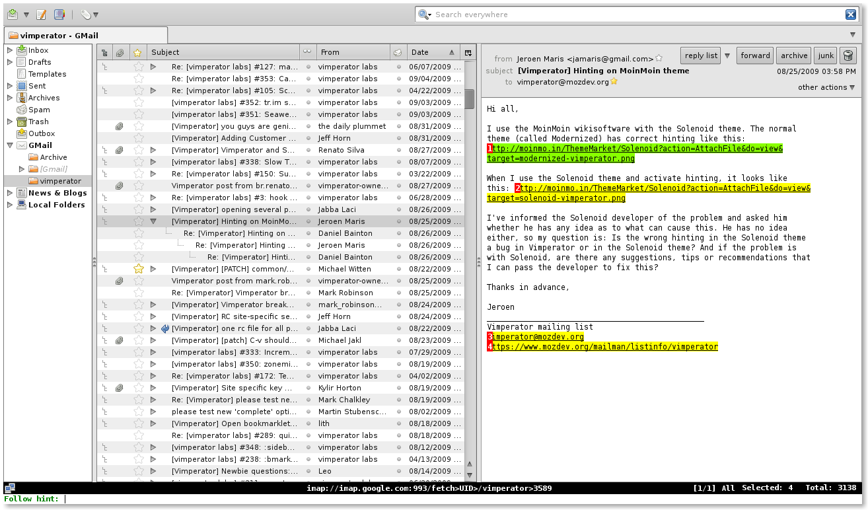Click the vimperator@mozdev.org link in message body

click(536, 337)
